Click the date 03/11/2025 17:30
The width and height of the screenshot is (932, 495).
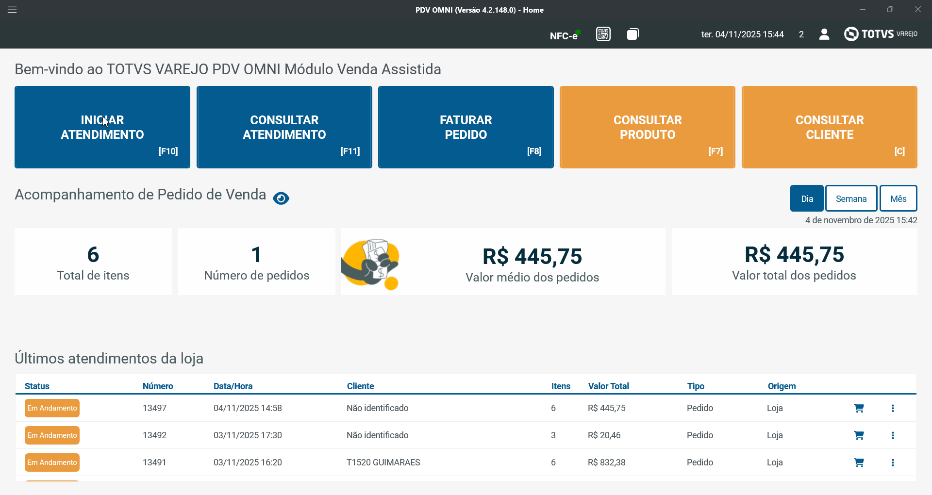tap(248, 435)
